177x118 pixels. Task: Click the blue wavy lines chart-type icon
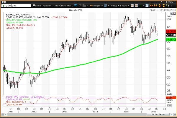(x=105, y=6)
